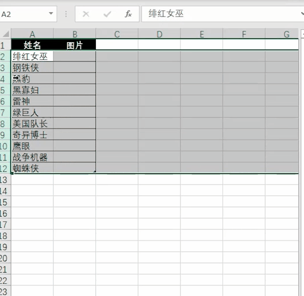Select column A header
Screen dimensions: 304x296
(x=32, y=34)
